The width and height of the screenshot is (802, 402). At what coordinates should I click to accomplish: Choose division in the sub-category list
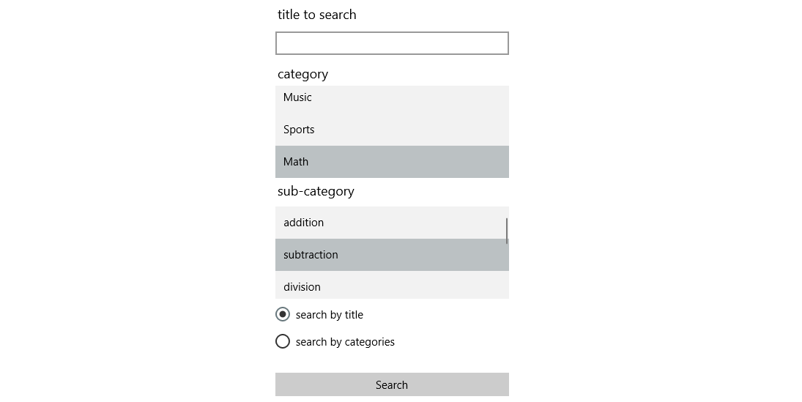click(390, 286)
